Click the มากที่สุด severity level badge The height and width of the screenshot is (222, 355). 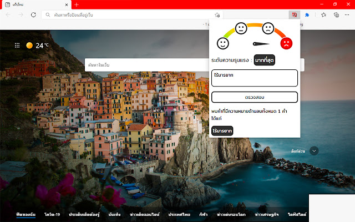tap(265, 60)
